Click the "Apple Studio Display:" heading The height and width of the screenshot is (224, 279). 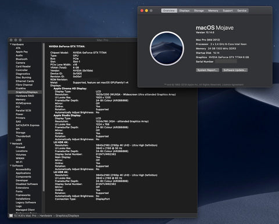tap(67, 115)
